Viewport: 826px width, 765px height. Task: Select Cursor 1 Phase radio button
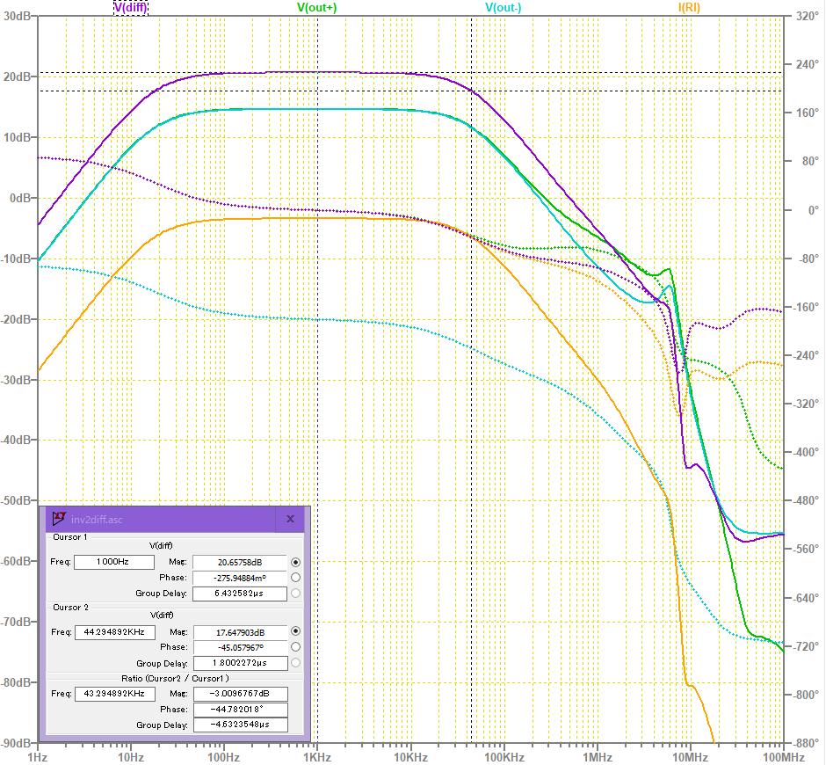click(x=295, y=578)
